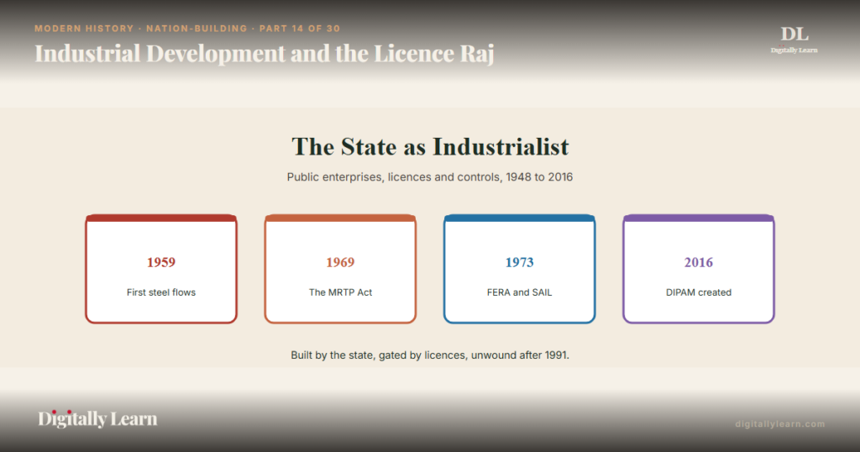860x452 pixels.
Task: Click the 'FERA and SAIL' label
Action: coord(519,292)
